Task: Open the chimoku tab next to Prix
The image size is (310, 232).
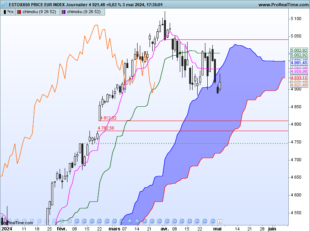Action: pos(38,12)
